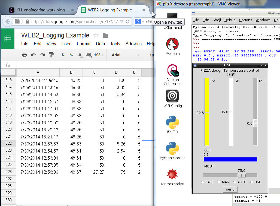Select the AUTO mode radio button

pyautogui.click(x=235, y=182)
